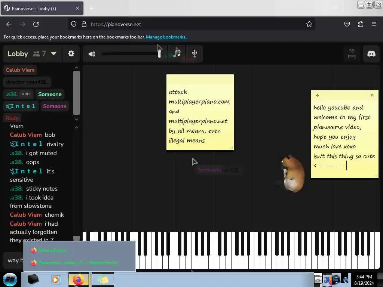Viewport: 383px width, 287px height.
Task: Close the 'hello youtube' sticky note
Action: (x=372, y=95)
